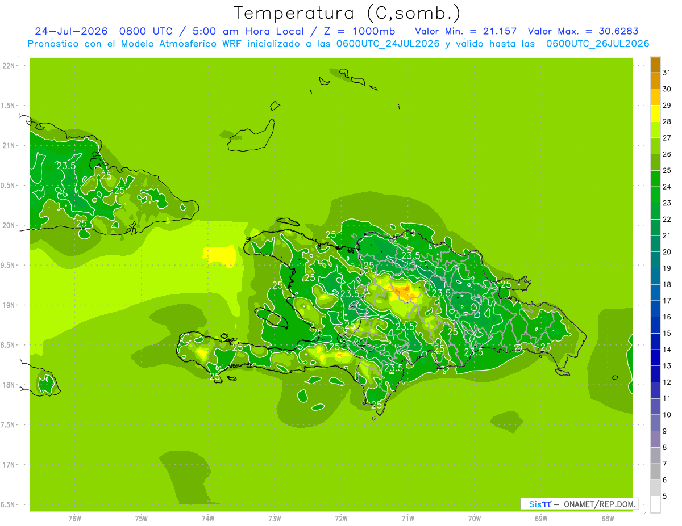Screen dimensions: 682x526
Task: Click the Valor Min. = 21.157 text
Action: pos(466,31)
